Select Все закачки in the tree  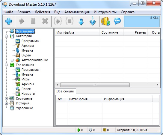coord(25,31)
